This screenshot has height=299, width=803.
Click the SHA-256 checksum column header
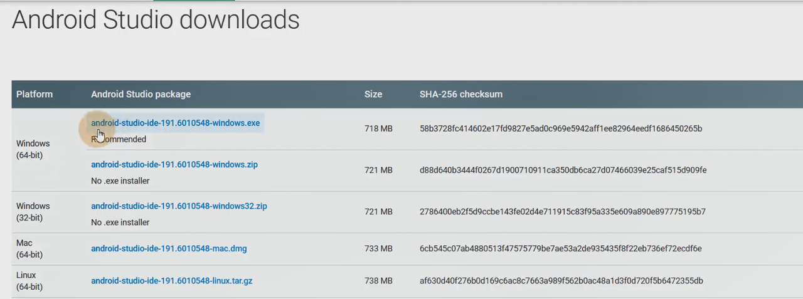[460, 94]
